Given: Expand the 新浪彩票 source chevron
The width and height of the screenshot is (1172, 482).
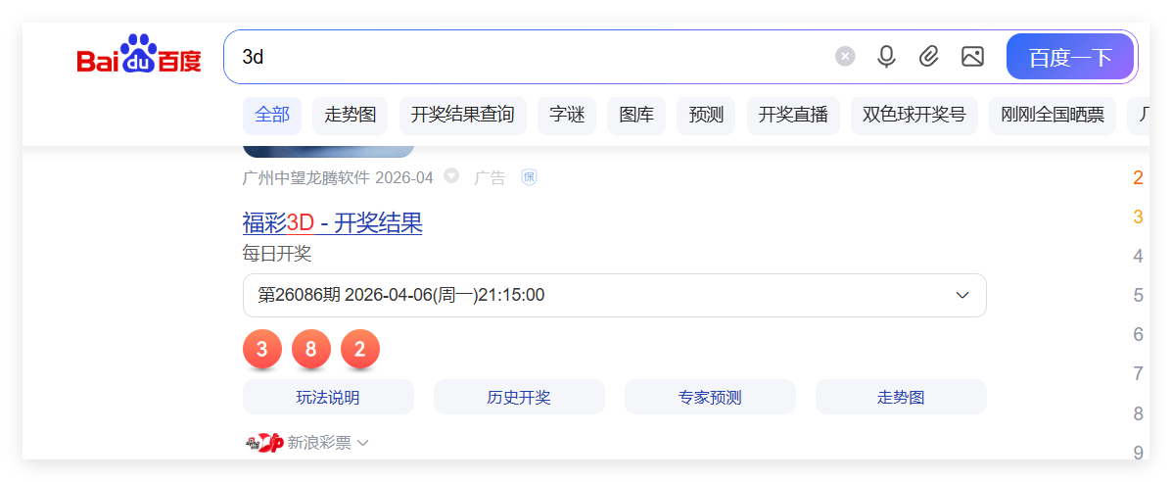Looking at the screenshot, I should (x=363, y=443).
